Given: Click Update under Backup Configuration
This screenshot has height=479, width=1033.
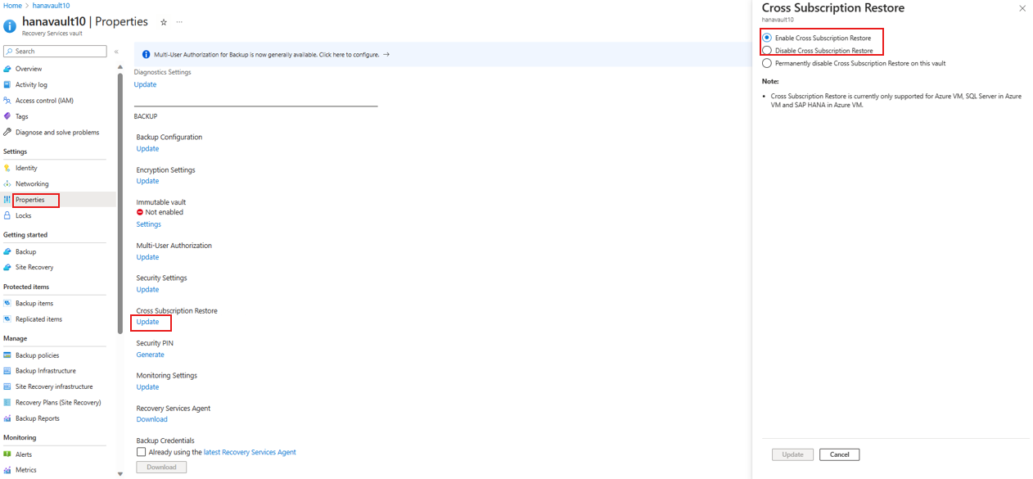Looking at the screenshot, I should (x=147, y=149).
